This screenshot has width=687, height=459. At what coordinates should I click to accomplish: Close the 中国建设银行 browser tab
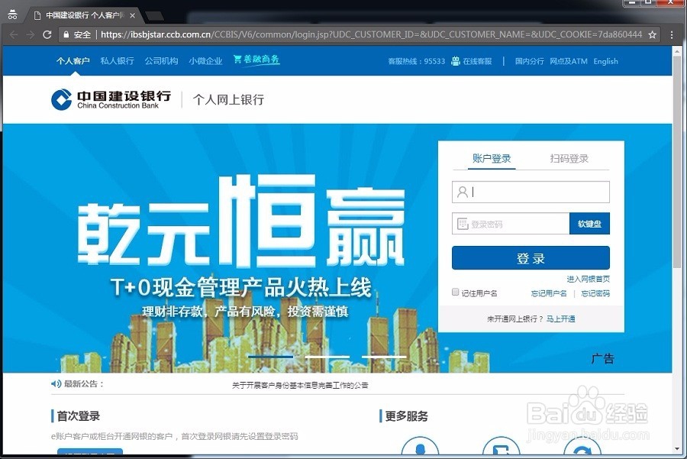[x=132, y=15]
